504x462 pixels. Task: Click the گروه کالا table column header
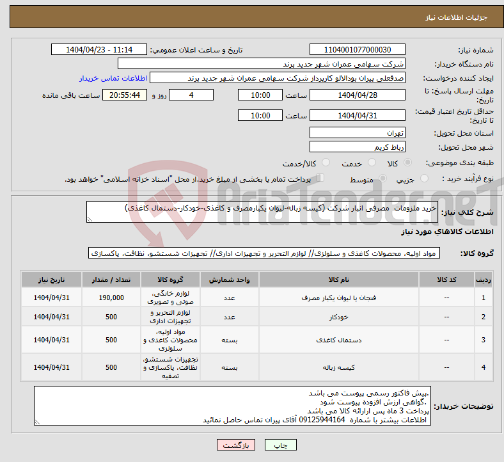coord(170,280)
